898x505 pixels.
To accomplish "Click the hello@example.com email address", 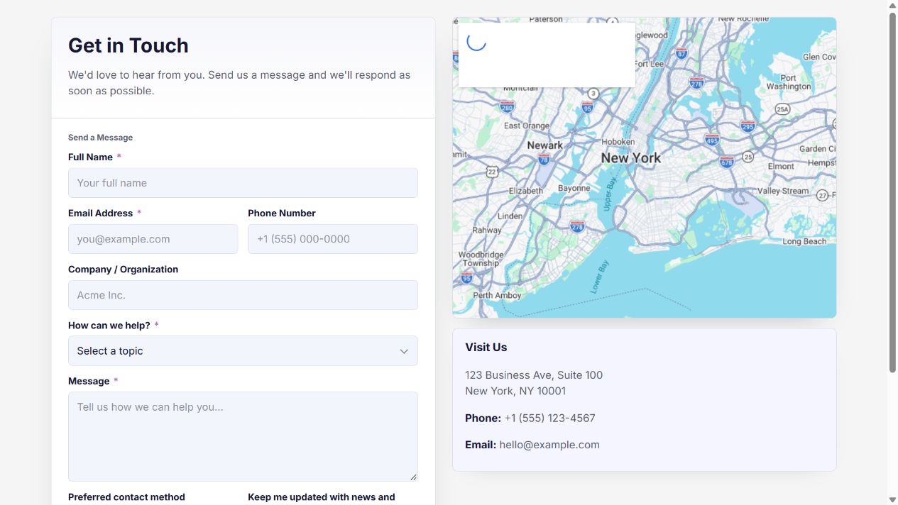I will click(549, 445).
